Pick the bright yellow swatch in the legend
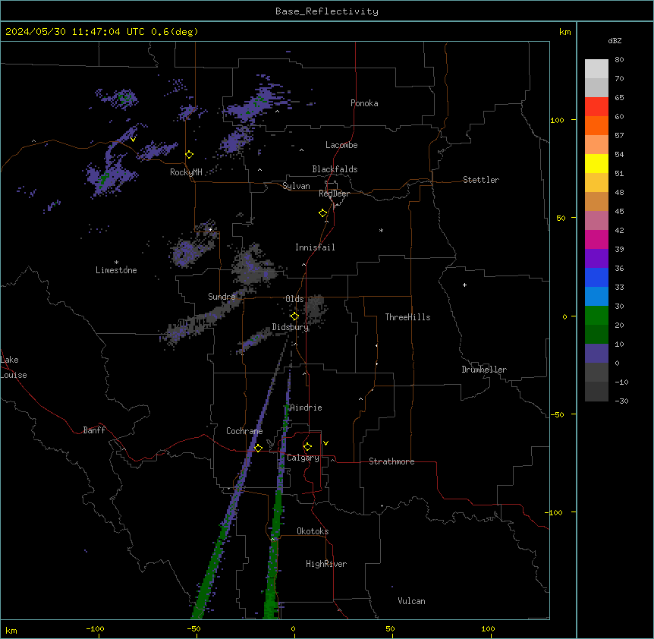This screenshot has height=639, width=654. 596,163
